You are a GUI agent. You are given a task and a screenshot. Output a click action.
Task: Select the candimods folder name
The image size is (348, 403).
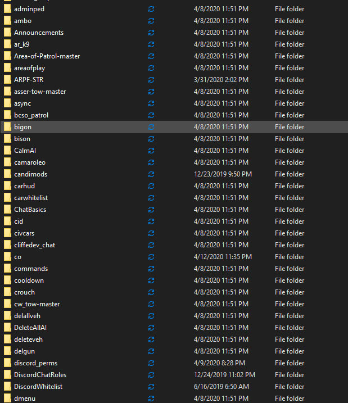click(30, 174)
